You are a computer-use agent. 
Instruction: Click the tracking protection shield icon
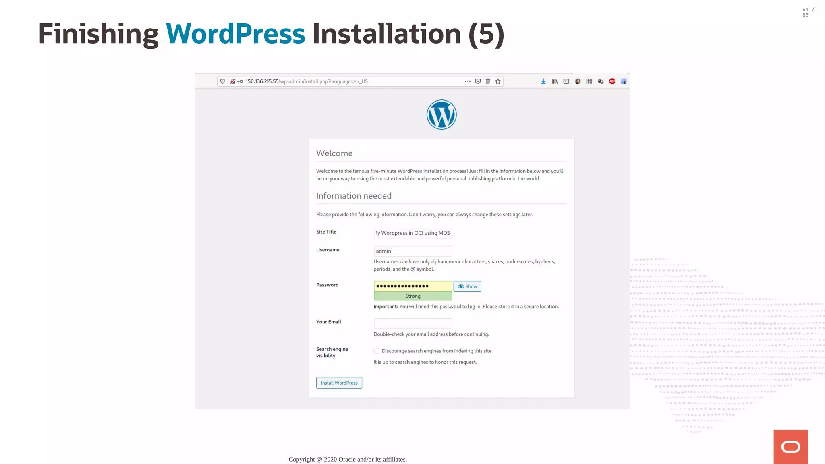[222, 81]
